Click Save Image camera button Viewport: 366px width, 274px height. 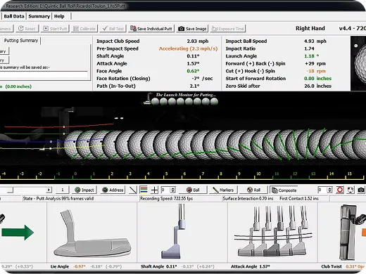[192, 29]
